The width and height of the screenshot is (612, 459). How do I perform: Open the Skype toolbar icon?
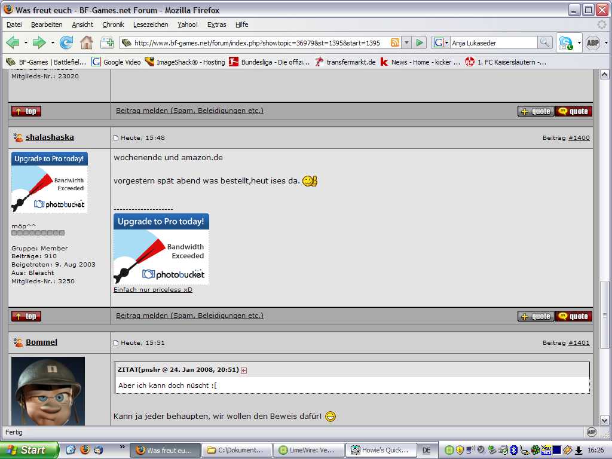pos(565,43)
